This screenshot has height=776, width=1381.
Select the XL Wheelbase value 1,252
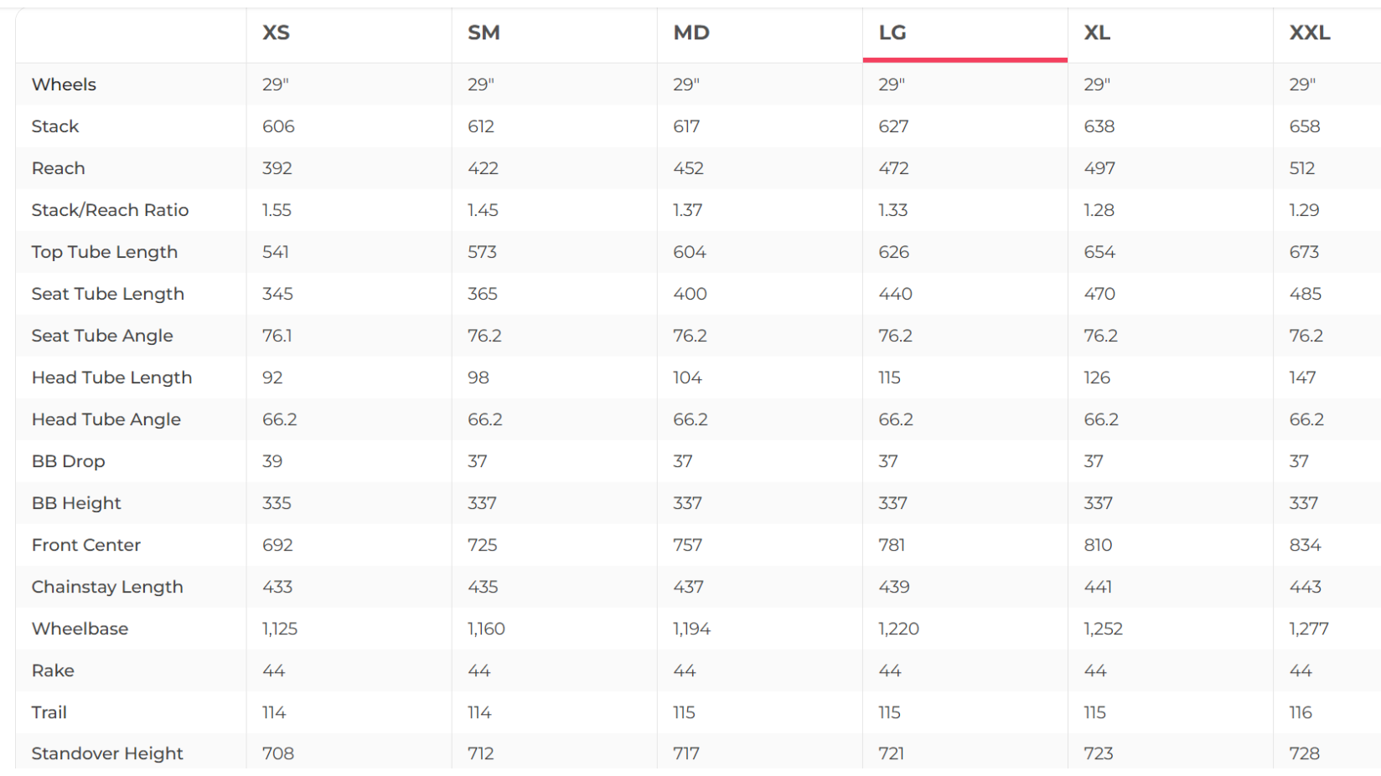pyautogui.click(x=1103, y=629)
